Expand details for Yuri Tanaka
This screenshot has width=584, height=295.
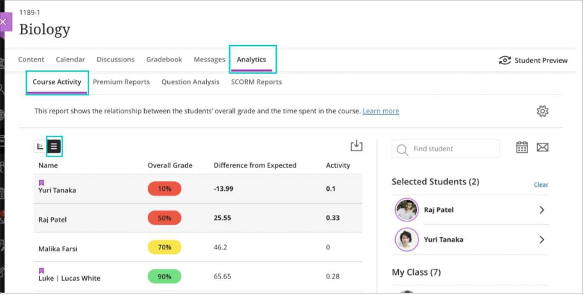coord(542,239)
